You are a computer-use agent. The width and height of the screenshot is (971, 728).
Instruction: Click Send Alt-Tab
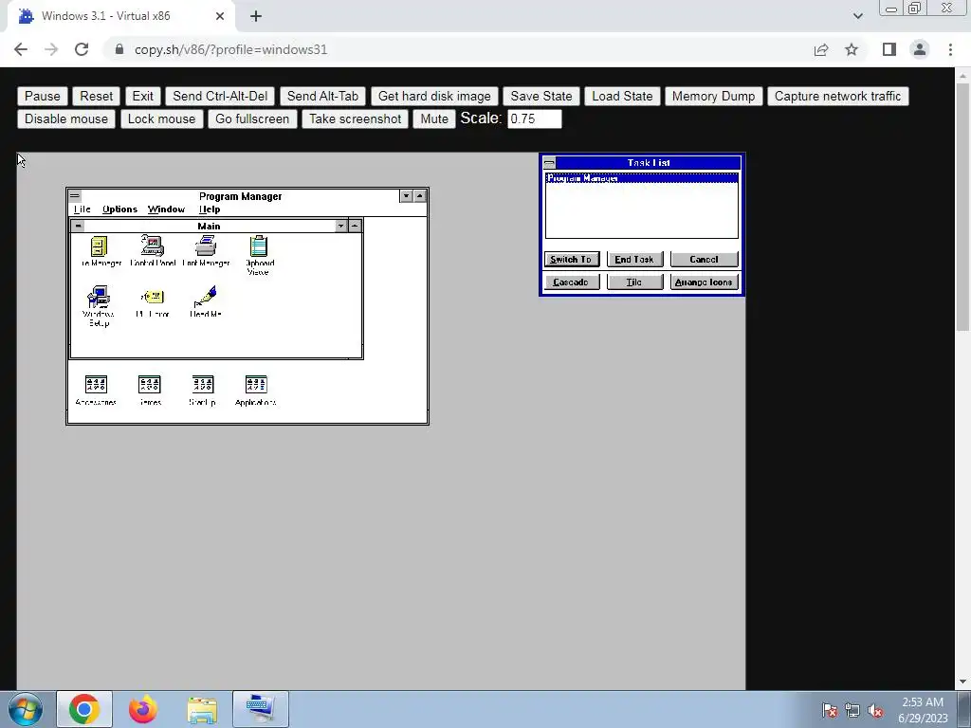(322, 96)
